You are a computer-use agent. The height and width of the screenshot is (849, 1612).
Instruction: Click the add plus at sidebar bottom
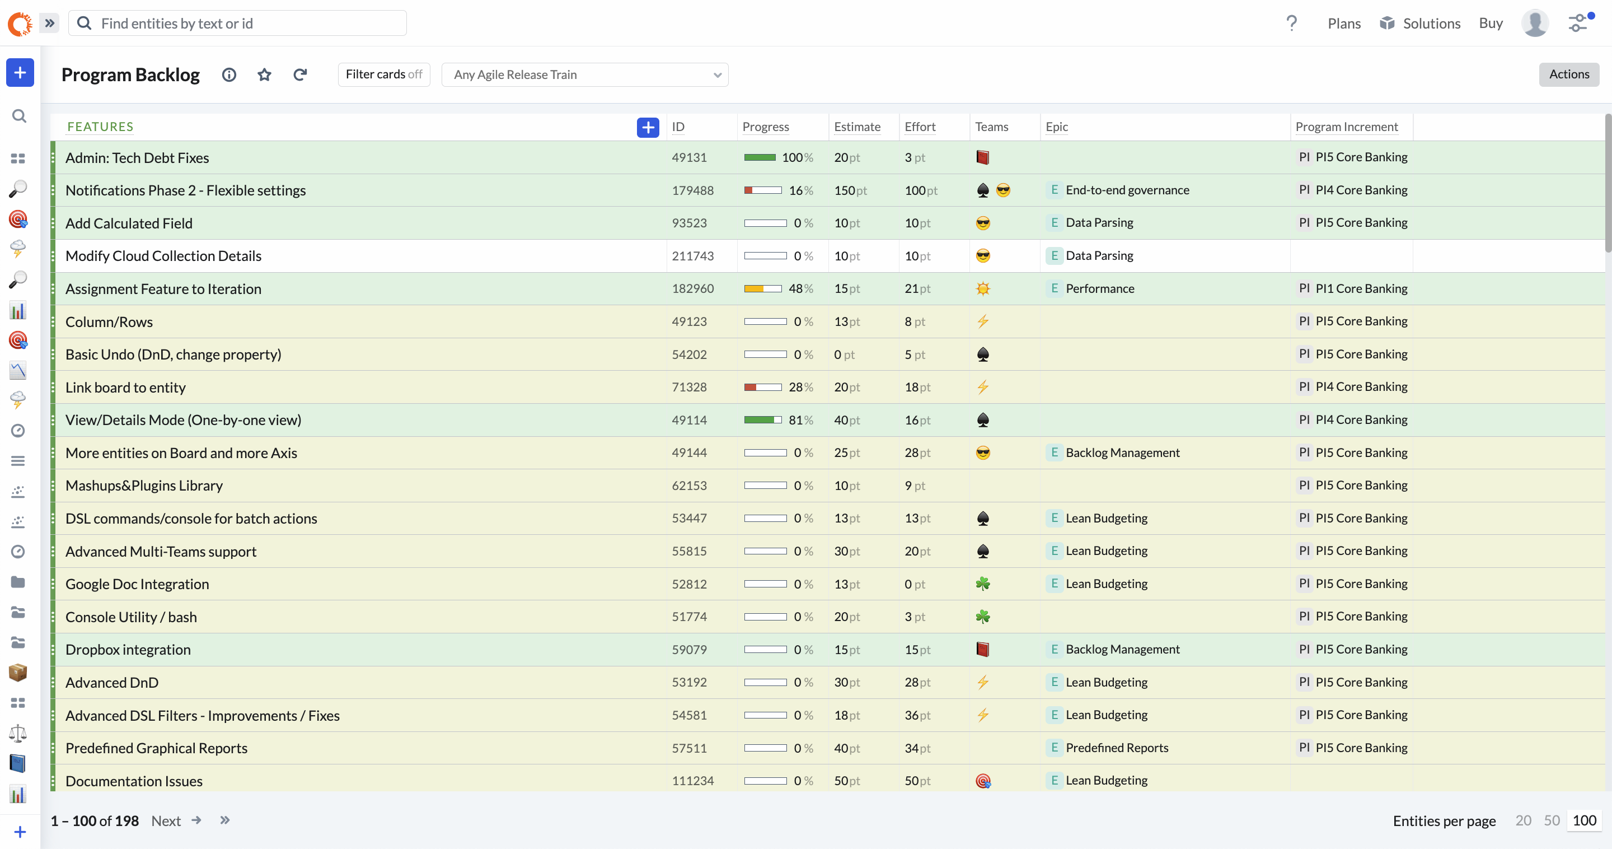20,832
